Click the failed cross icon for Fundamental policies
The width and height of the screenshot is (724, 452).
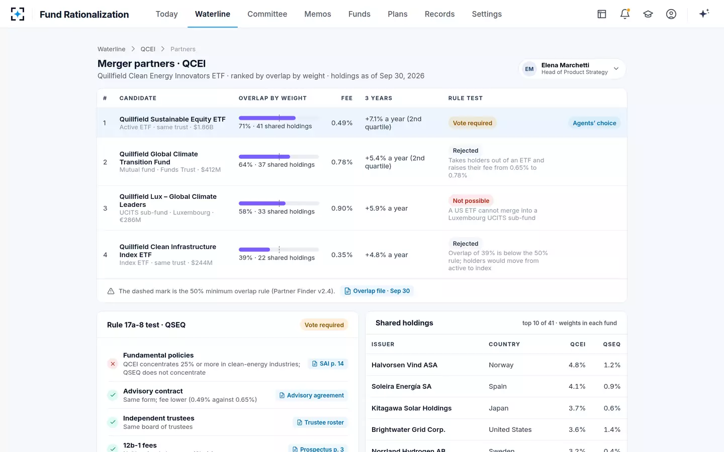pyautogui.click(x=113, y=364)
